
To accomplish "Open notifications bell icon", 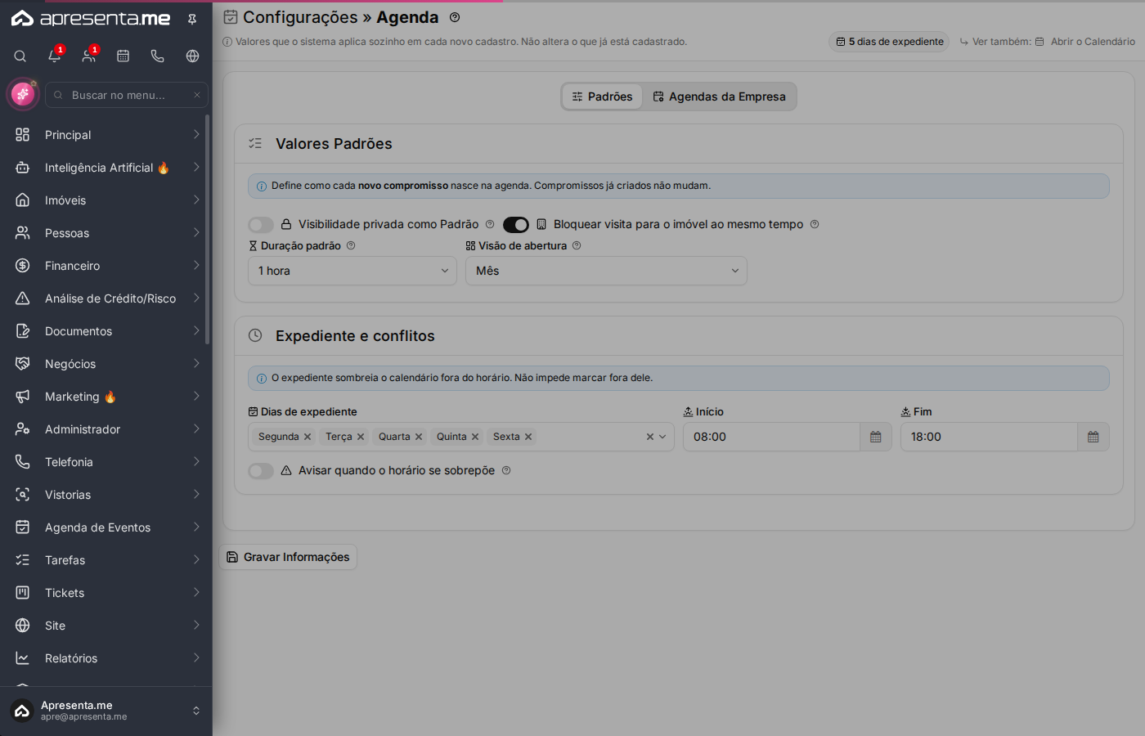I will click(55, 56).
